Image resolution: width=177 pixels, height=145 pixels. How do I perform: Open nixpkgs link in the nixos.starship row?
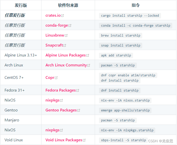point(52,100)
